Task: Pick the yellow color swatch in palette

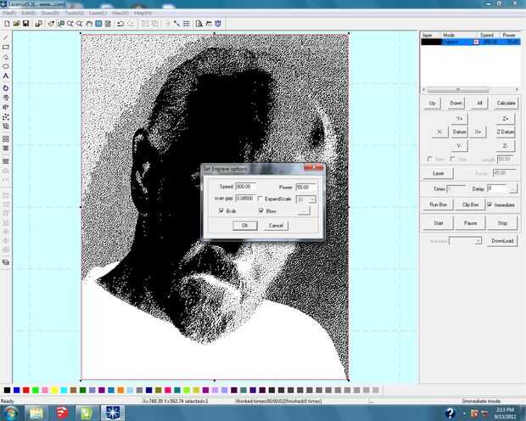Action: click(x=54, y=390)
